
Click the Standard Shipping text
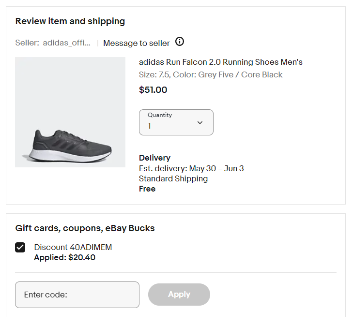(173, 178)
